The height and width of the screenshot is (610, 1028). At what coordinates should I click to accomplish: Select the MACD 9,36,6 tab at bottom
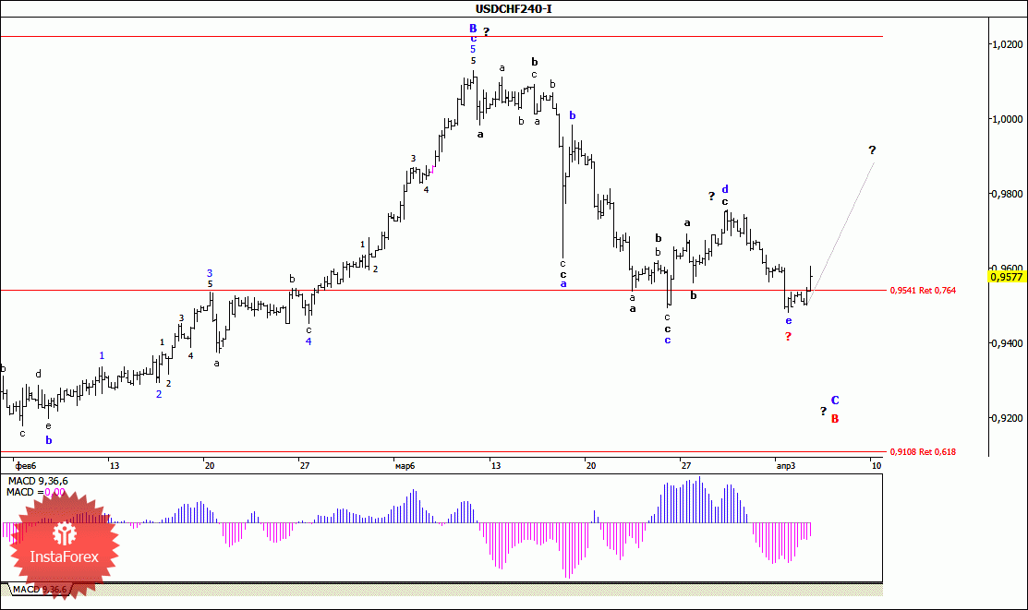point(40,590)
